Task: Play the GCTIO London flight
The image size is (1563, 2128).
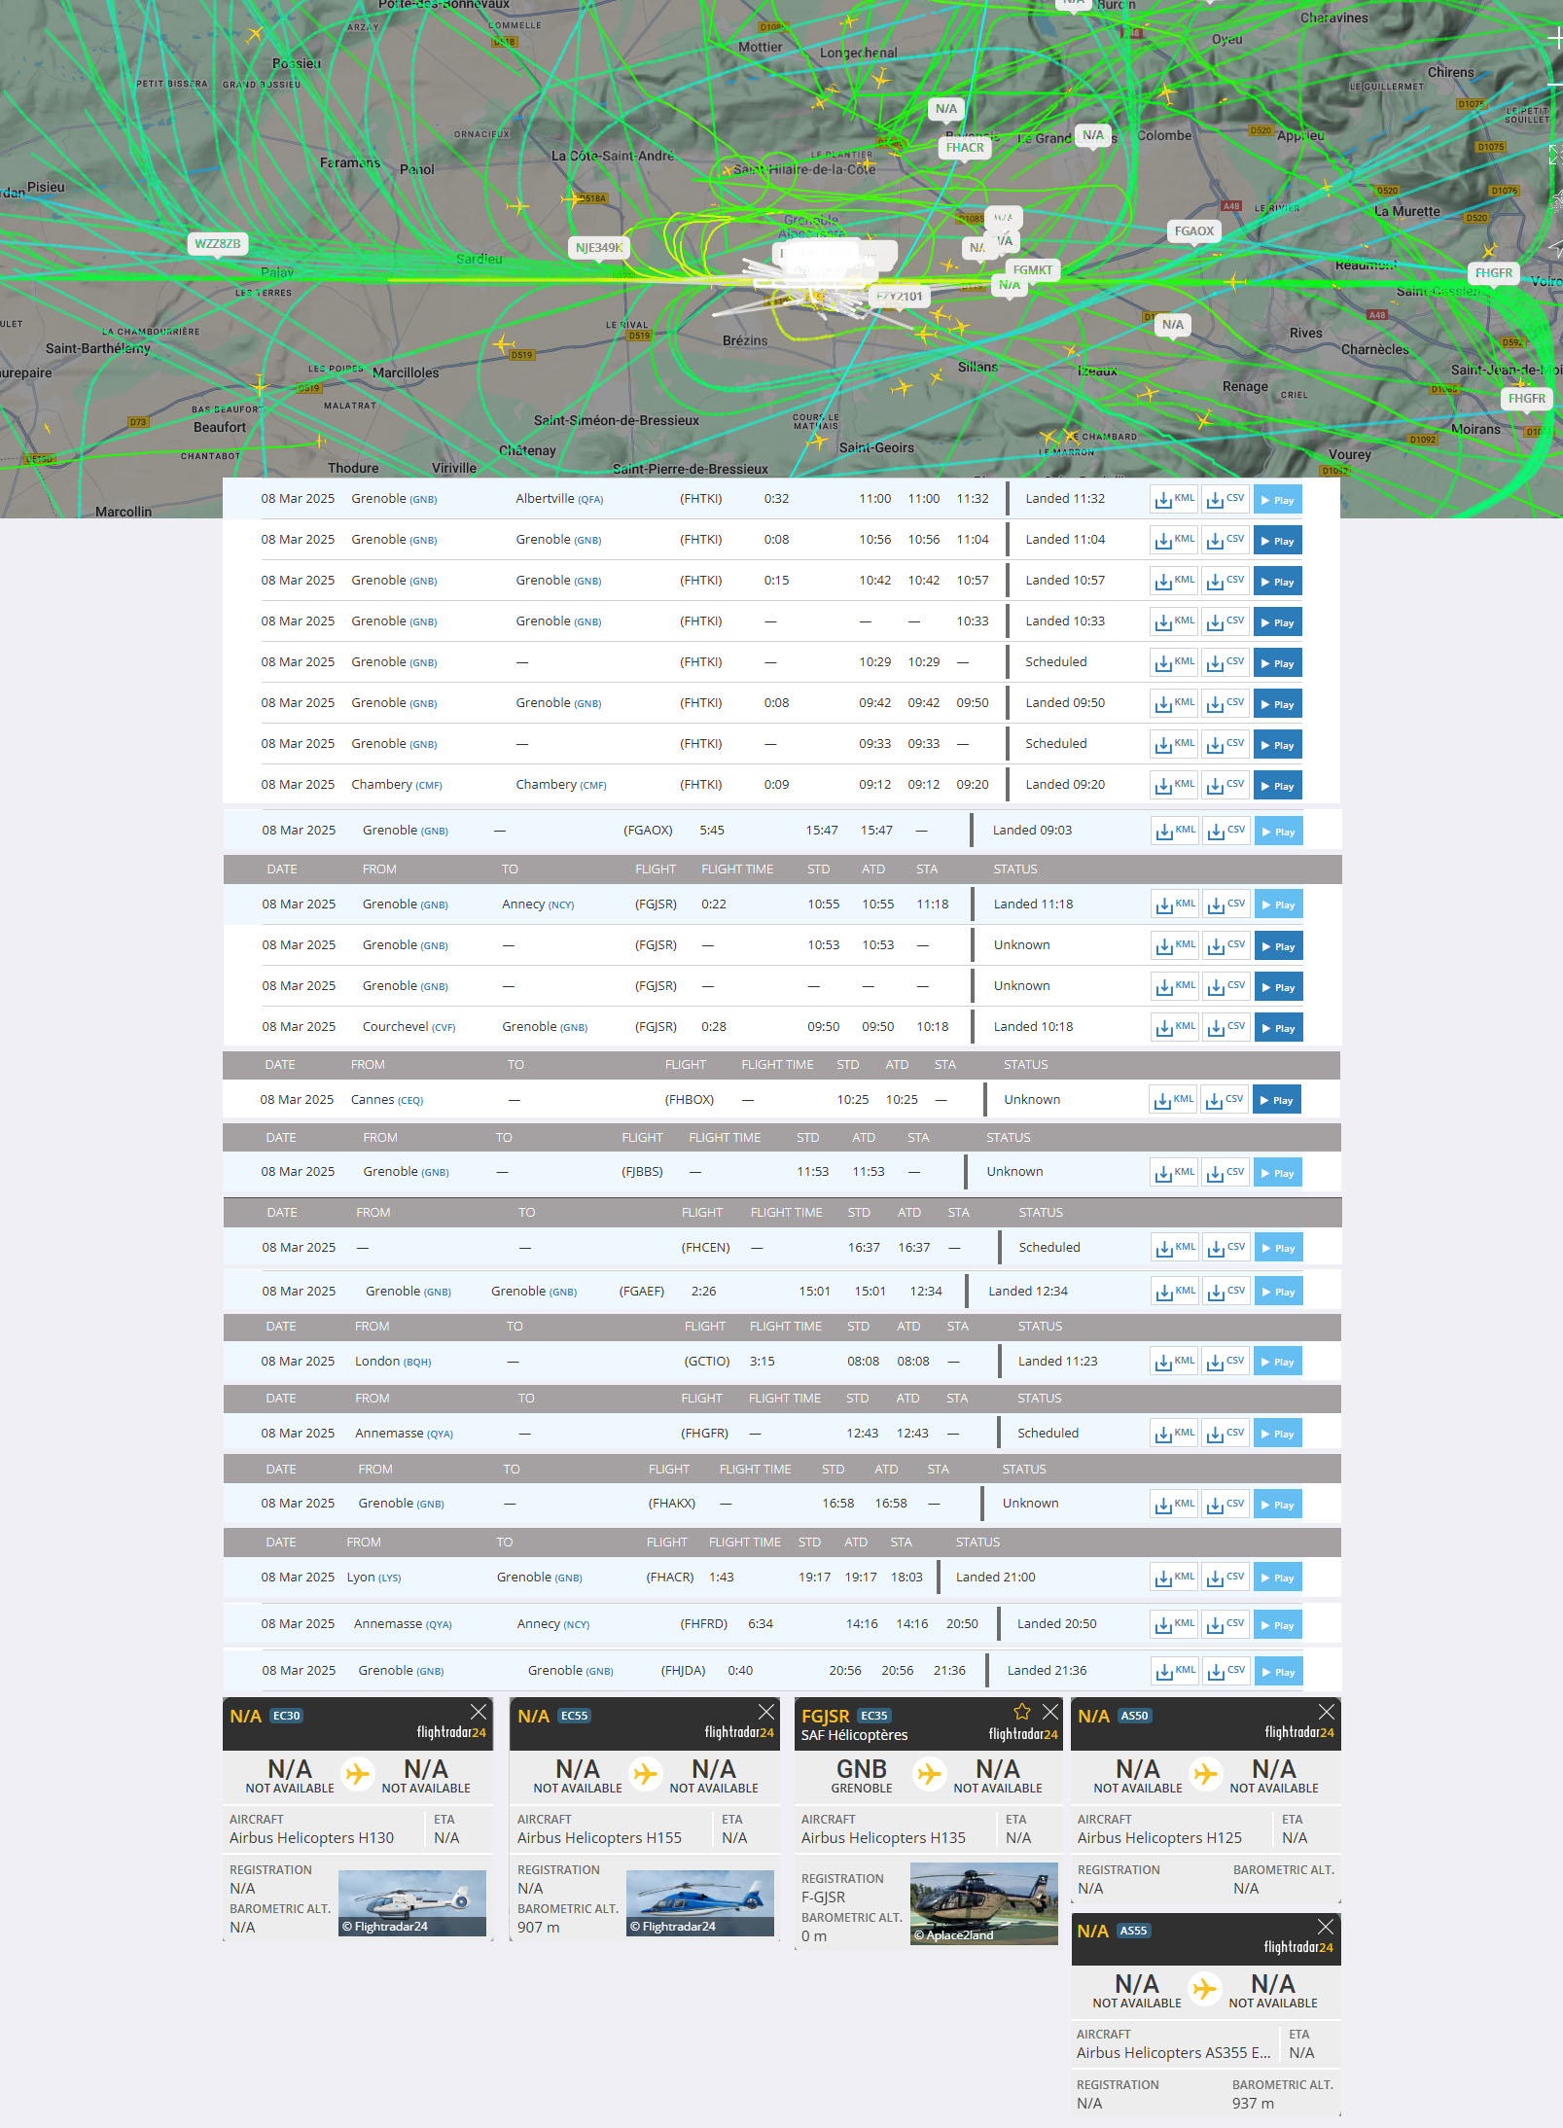Action: 1277,1362
